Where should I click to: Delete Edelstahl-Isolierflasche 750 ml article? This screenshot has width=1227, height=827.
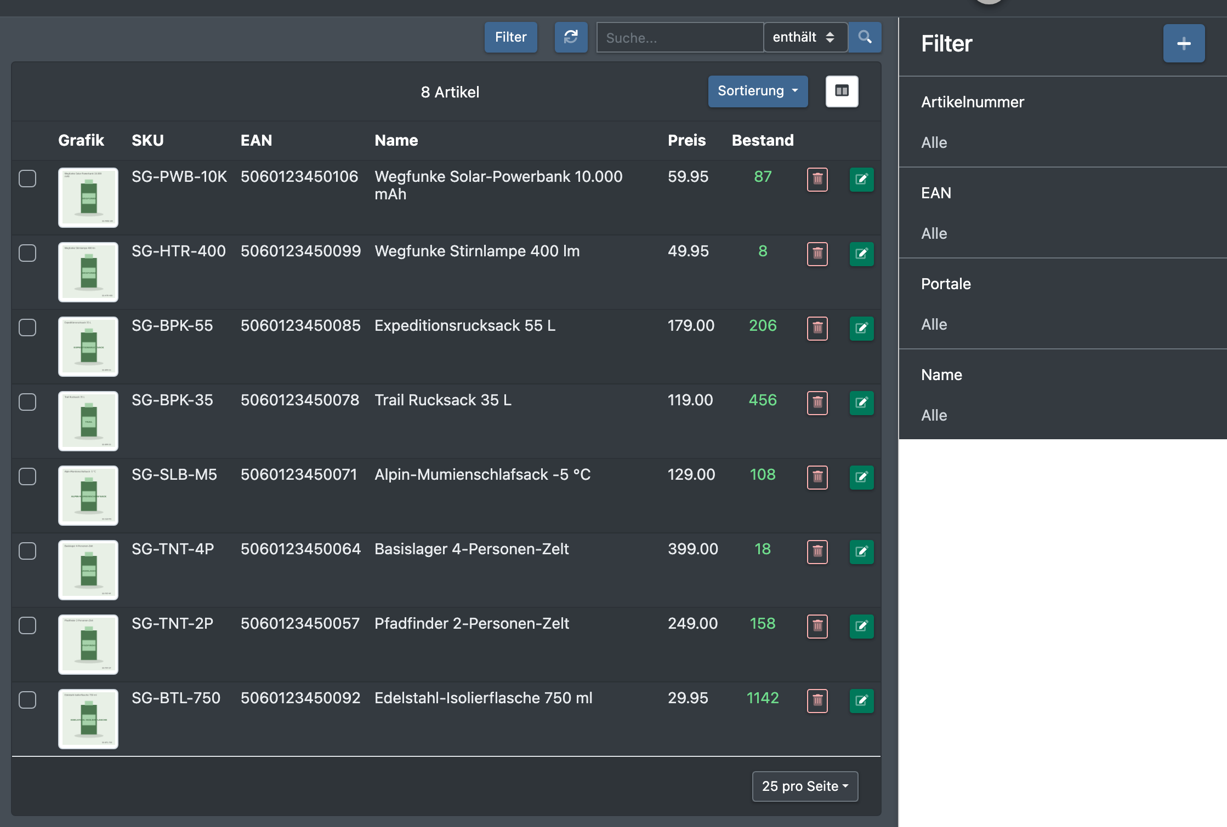[x=817, y=700]
